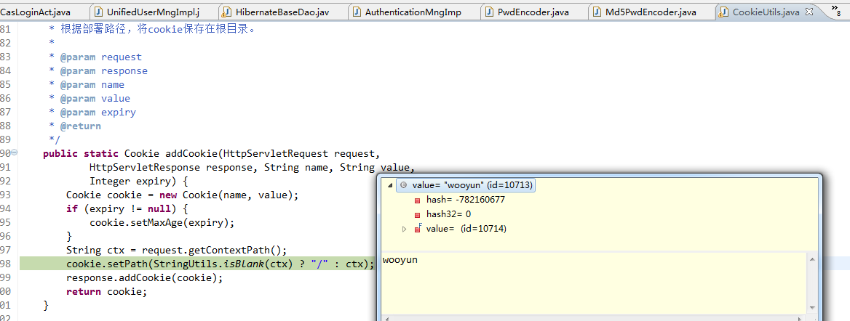Toggle the fold marker for addCookie method
This screenshot has height=321, width=850.
[15, 153]
